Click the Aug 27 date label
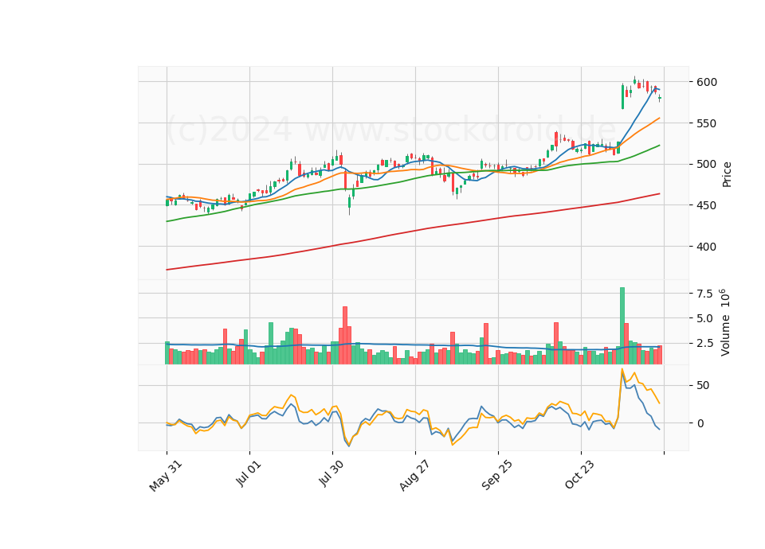 tap(414, 475)
